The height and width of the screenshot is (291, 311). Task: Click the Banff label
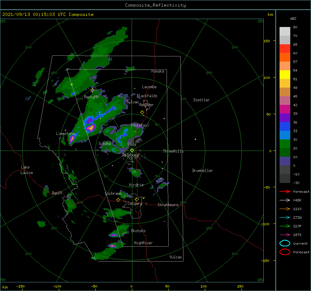57,193
